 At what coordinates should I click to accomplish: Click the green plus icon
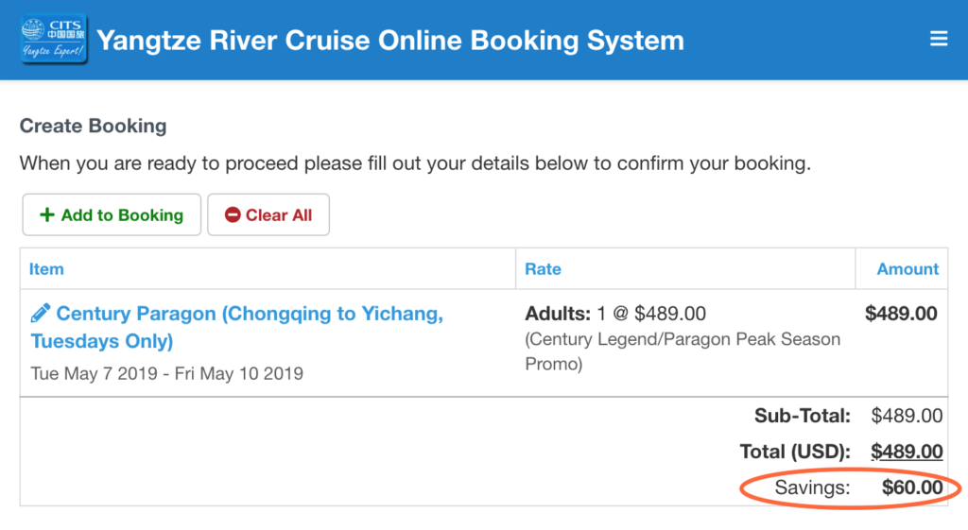click(x=47, y=214)
